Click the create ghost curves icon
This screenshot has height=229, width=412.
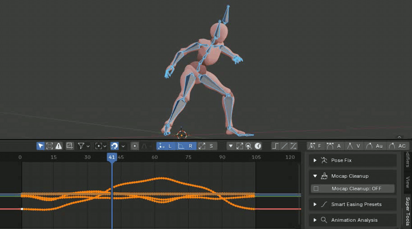pos(69,146)
